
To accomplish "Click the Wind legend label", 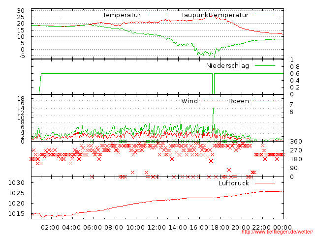I will [189, 101].
